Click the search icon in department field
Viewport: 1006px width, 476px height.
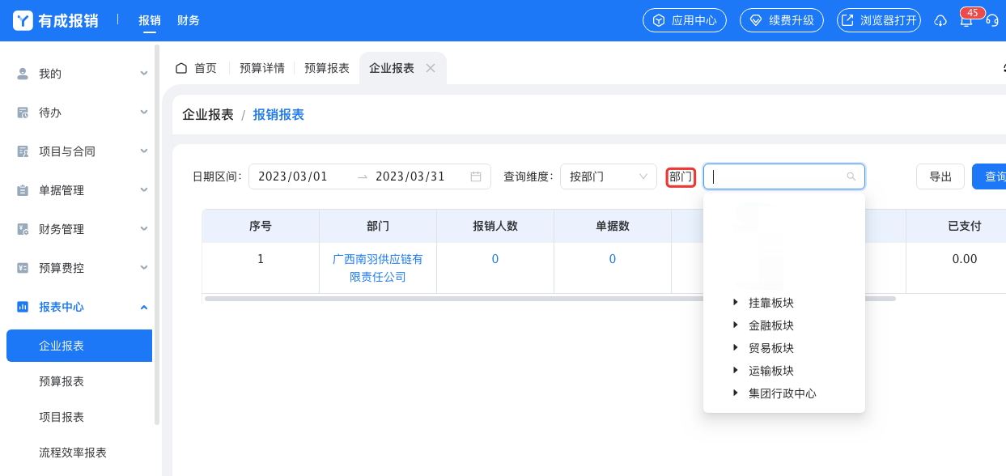pyautogui.click(x=851, y=176)
